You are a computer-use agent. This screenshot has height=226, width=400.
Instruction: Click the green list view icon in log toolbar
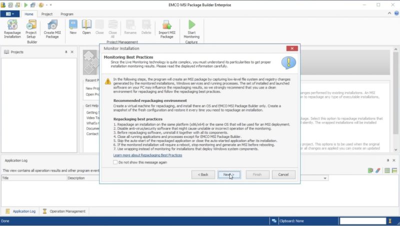(x=387, y=170)
